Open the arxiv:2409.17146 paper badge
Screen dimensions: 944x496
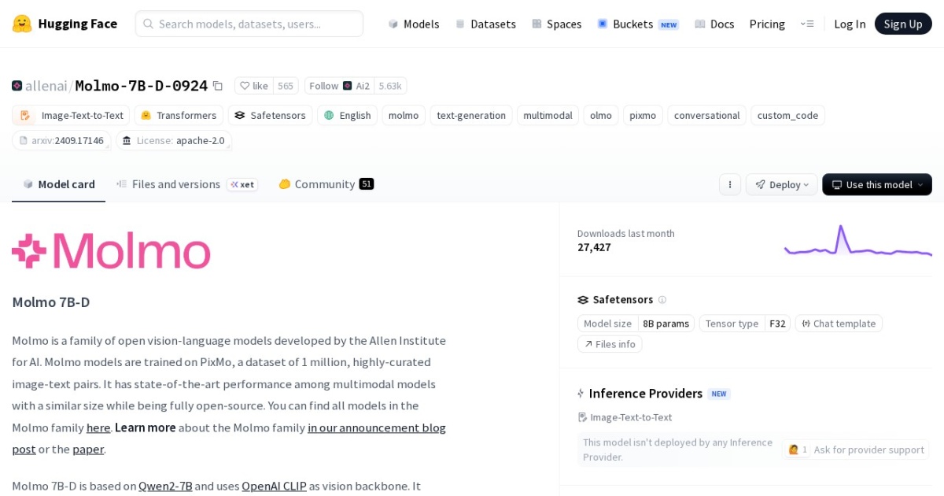(x=63, y=140)
